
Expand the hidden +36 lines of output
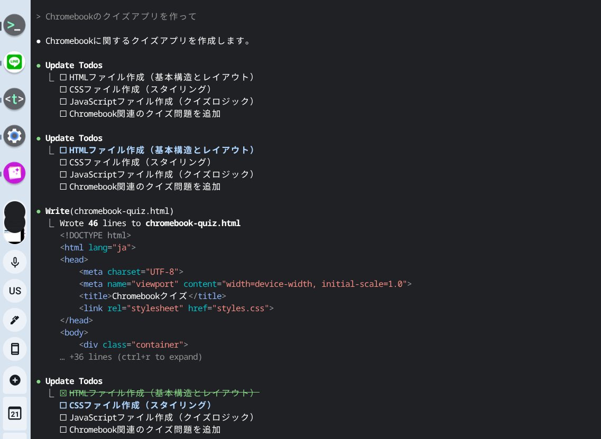[131, 357]
